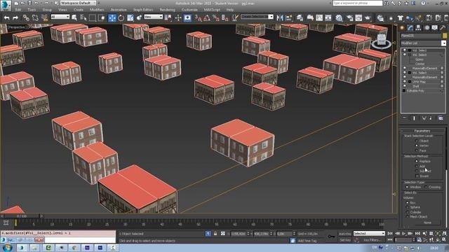
Task: Click the search keyword input field
Action: pos(357,3)
